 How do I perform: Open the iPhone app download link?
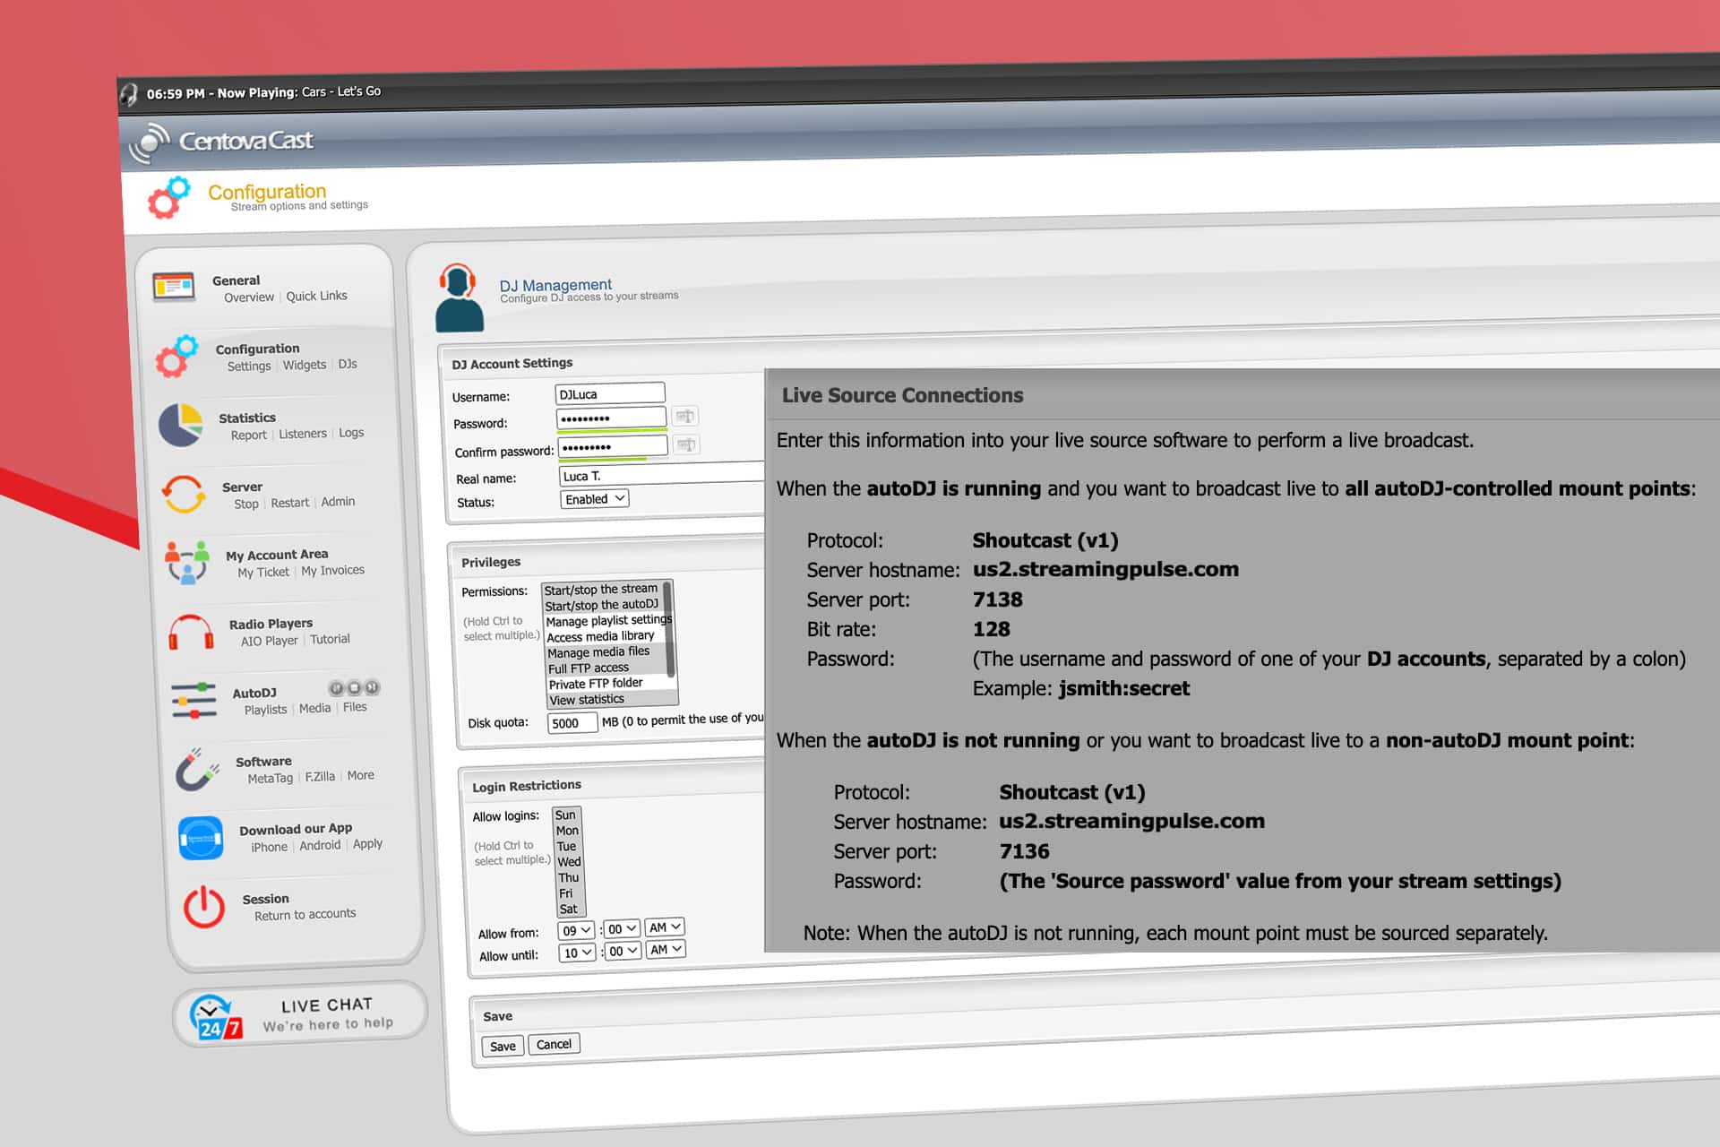[269, 847]
